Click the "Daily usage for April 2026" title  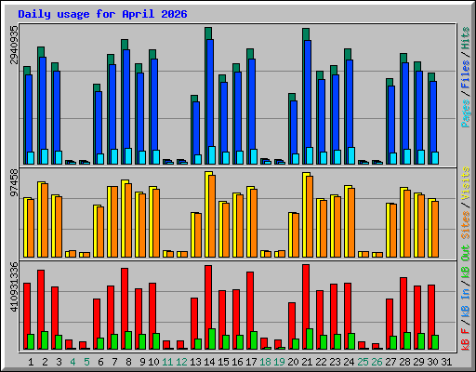[102, 14]
